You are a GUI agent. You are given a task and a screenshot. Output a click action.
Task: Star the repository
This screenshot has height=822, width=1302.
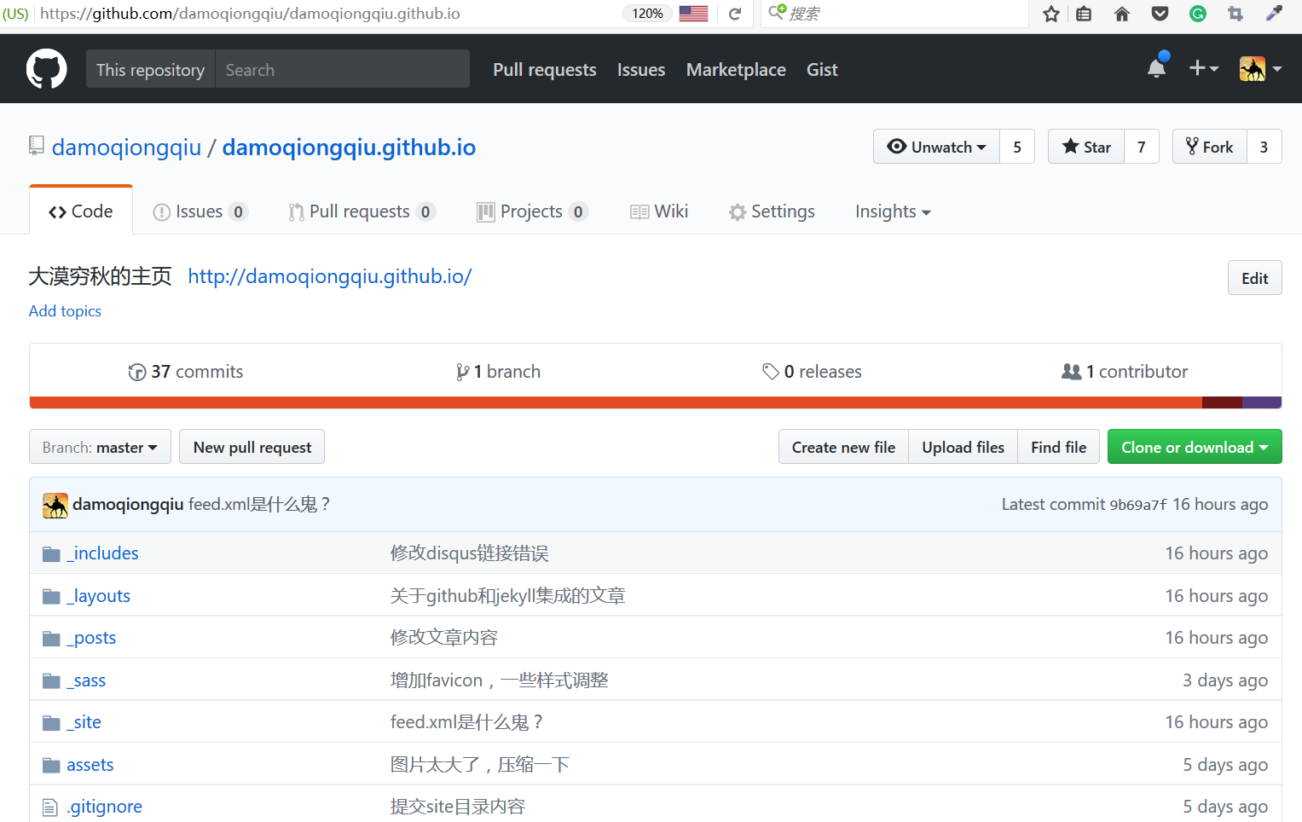pos(1086,147)
